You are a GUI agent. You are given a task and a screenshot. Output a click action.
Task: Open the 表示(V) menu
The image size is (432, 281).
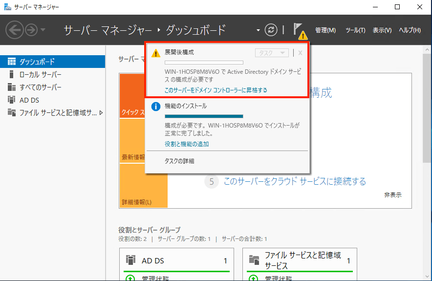click(x=382, y=30)
